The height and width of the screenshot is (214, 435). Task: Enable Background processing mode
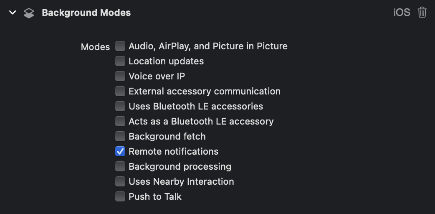[x=120, y=166]
